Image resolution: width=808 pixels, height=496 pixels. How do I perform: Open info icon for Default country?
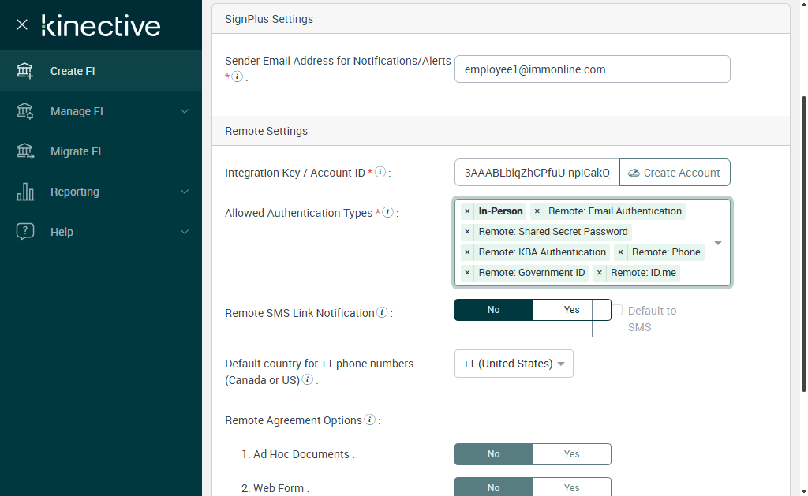[x=307, y=379]
